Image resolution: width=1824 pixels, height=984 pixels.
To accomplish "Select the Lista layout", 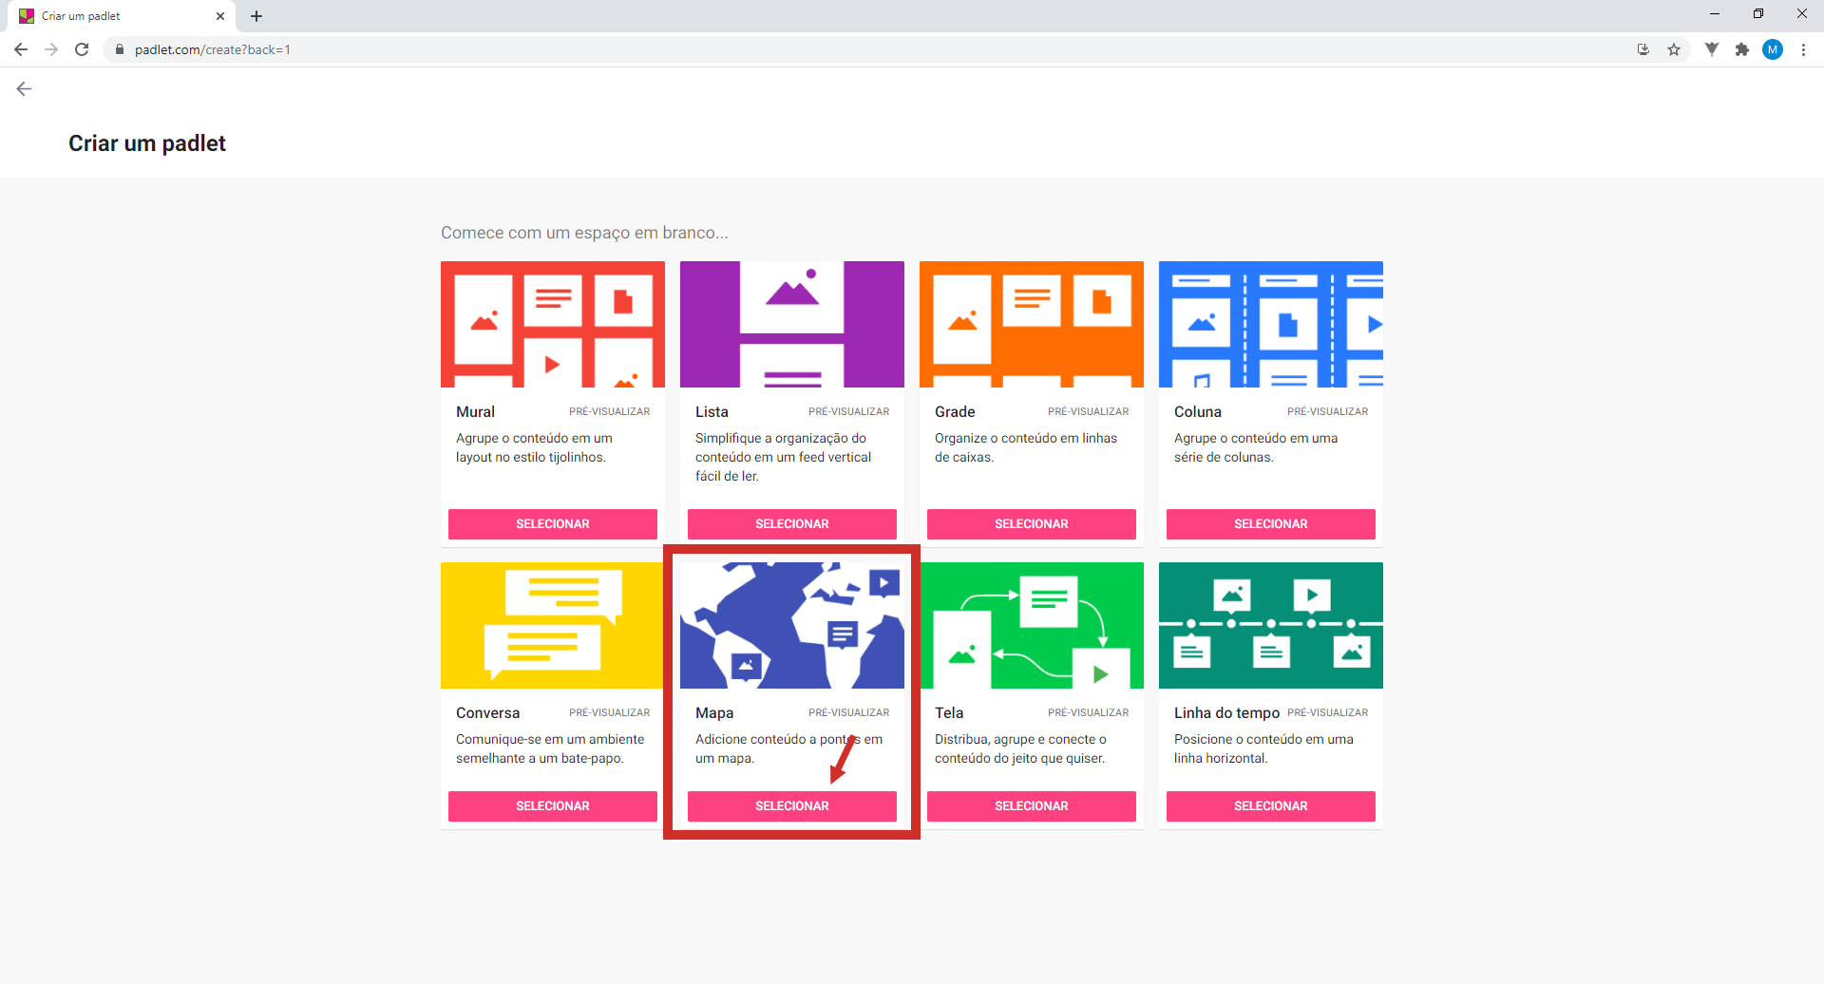I will click(x=792, y=524).
